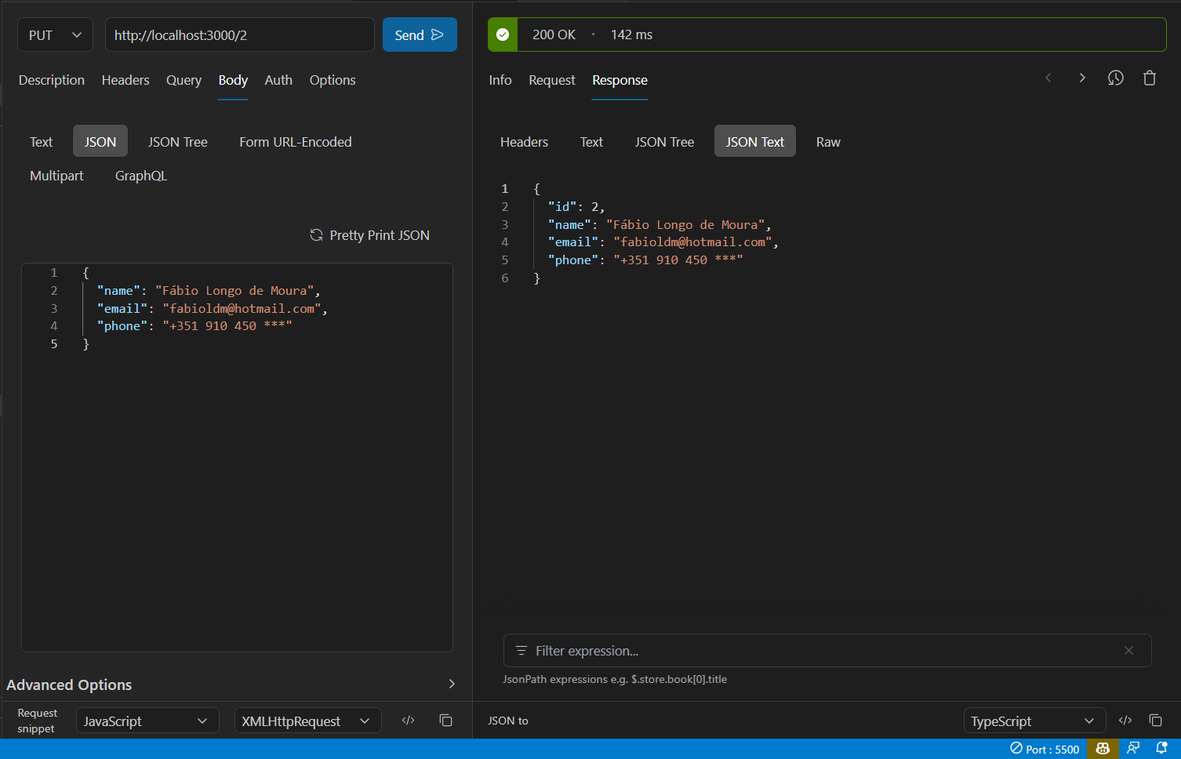Viewport: 1181px width, 759px height.
Task: Open the XMLHttpRequest library dropdown
Action: tap(307, 721)
